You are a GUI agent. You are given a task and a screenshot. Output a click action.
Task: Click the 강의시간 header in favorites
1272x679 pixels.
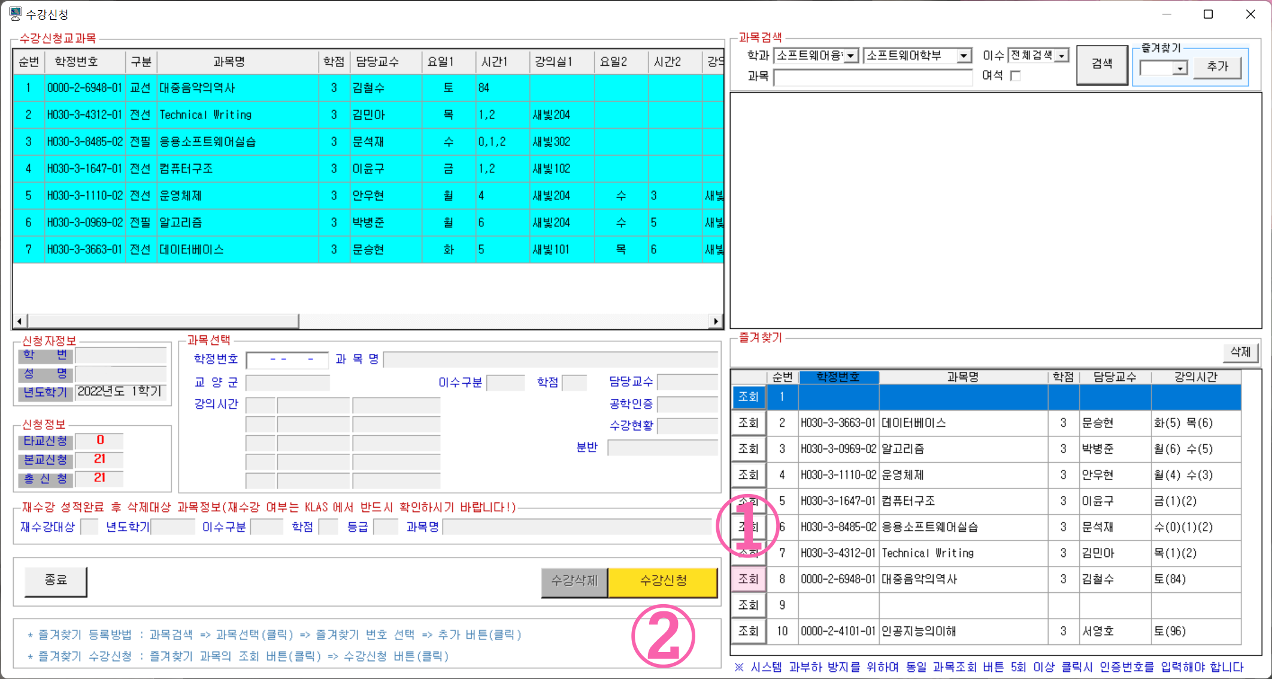pos(1196,377)
